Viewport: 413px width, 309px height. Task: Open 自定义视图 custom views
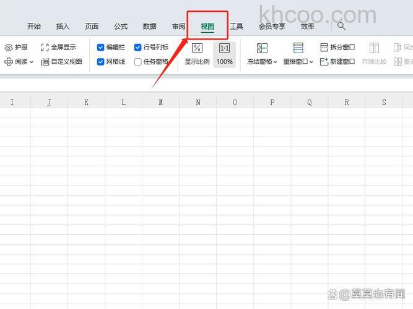tap(61, 62)
